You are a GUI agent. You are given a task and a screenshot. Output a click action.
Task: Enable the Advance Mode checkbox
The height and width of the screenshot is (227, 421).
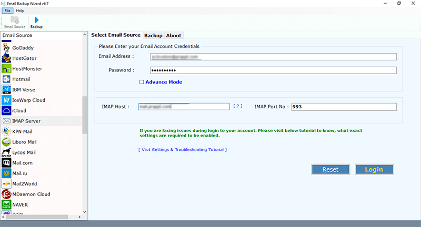pyautogui.click(x=142, y=82)
